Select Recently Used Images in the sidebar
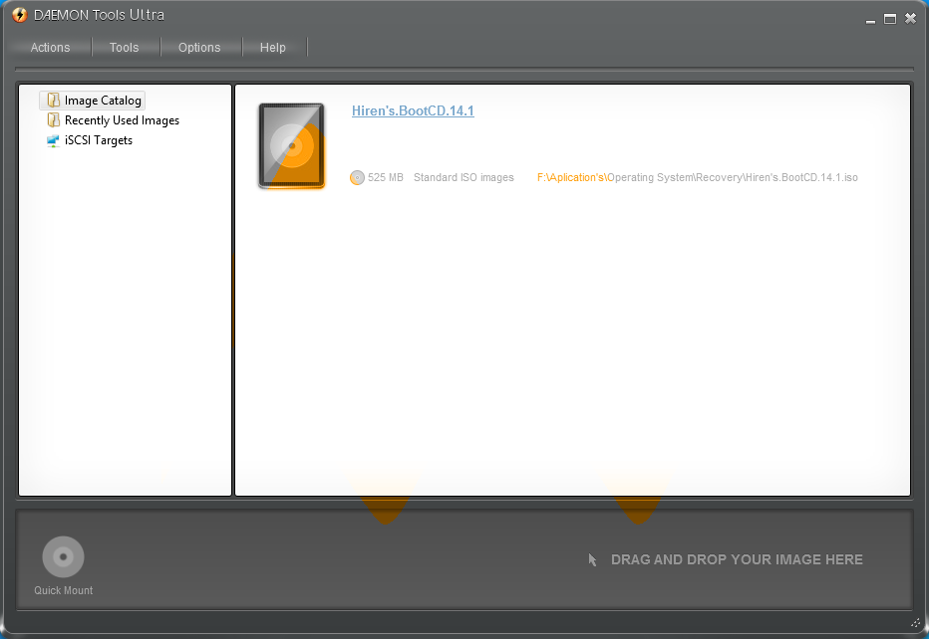Screen dimensions: 929x639 click(x=114, y=120)
